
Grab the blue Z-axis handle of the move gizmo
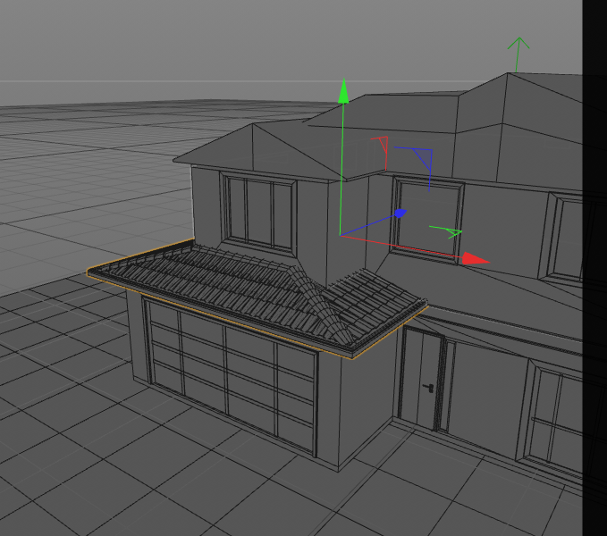(x=400, y=214)
